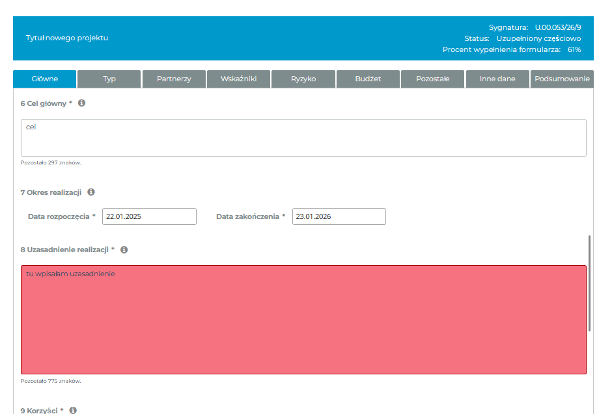The width and height of the screenshot is (612, 414).
Task: Select the Inne dane tab
Action: 497,79
